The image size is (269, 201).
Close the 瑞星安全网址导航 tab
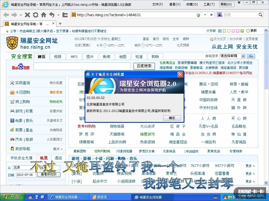tap(53, 23)
